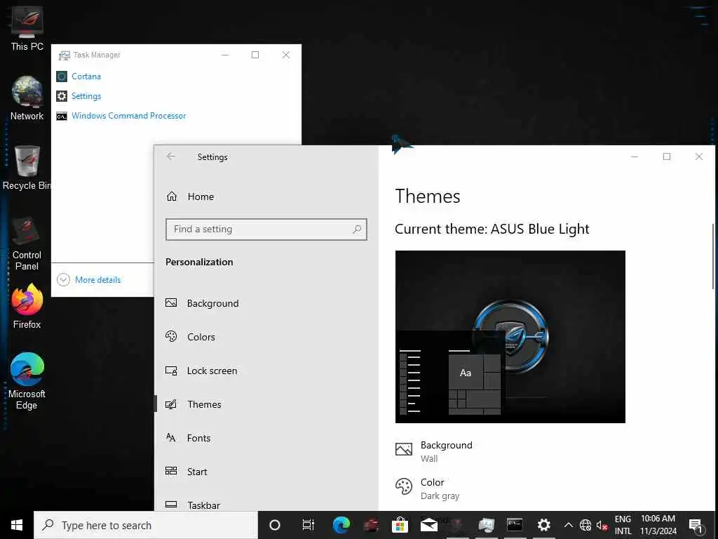Switch to Task Manager taskbar button

(487, 525)
